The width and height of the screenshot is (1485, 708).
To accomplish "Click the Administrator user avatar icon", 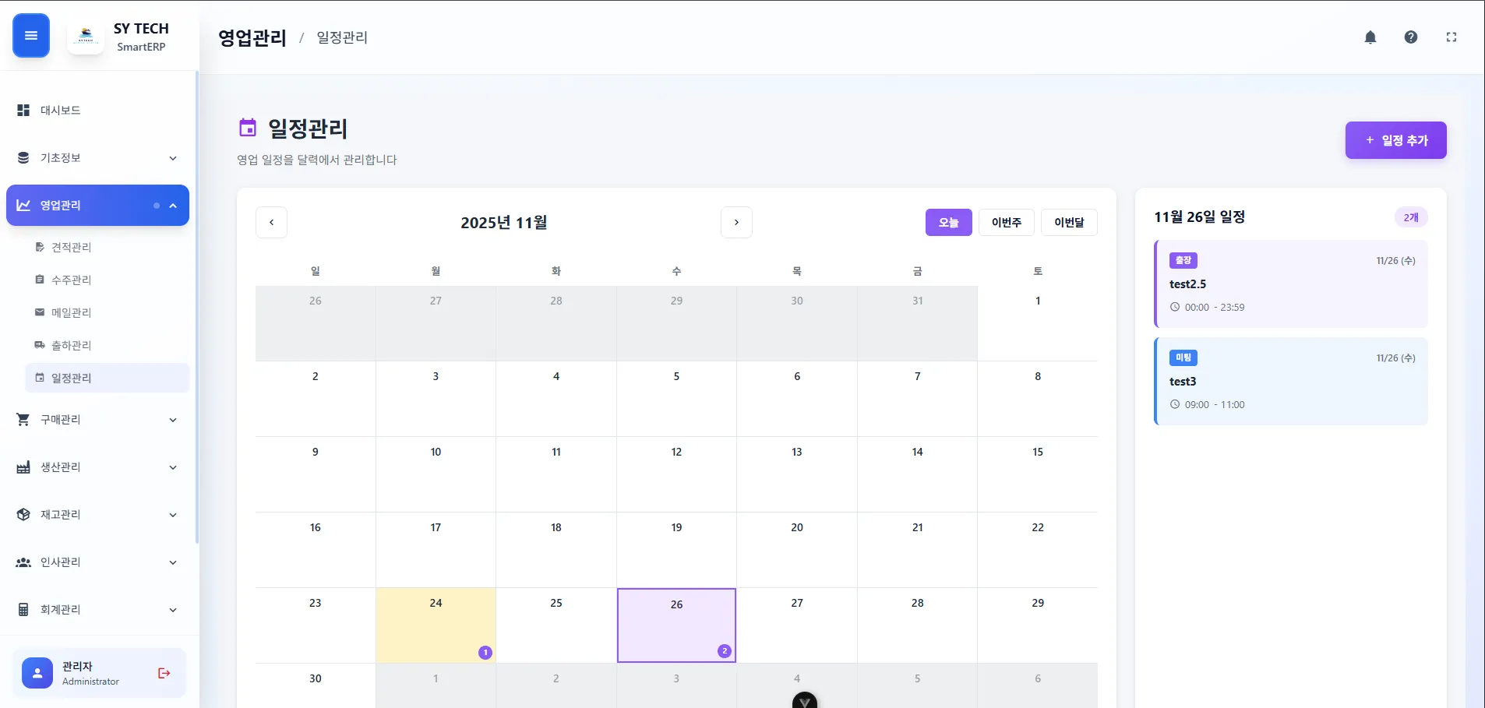I will click(x=37, y=673).
